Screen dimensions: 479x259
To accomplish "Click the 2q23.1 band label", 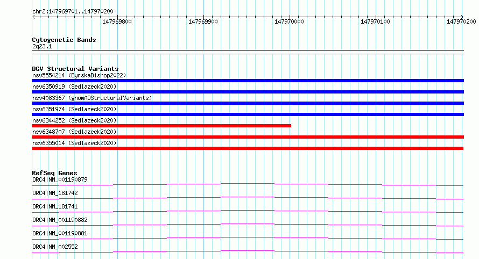I will coord(42,46).
